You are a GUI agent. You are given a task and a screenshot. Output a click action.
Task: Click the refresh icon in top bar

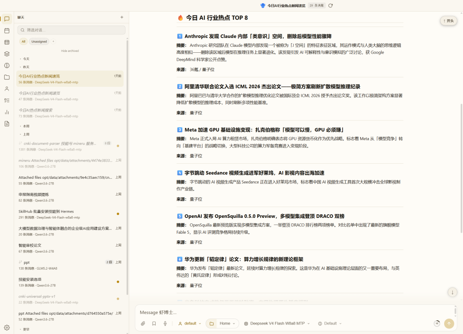point(331,6)
